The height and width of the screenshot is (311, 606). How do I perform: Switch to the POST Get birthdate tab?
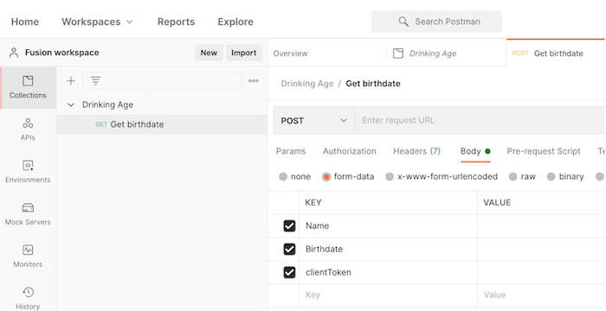556,54
